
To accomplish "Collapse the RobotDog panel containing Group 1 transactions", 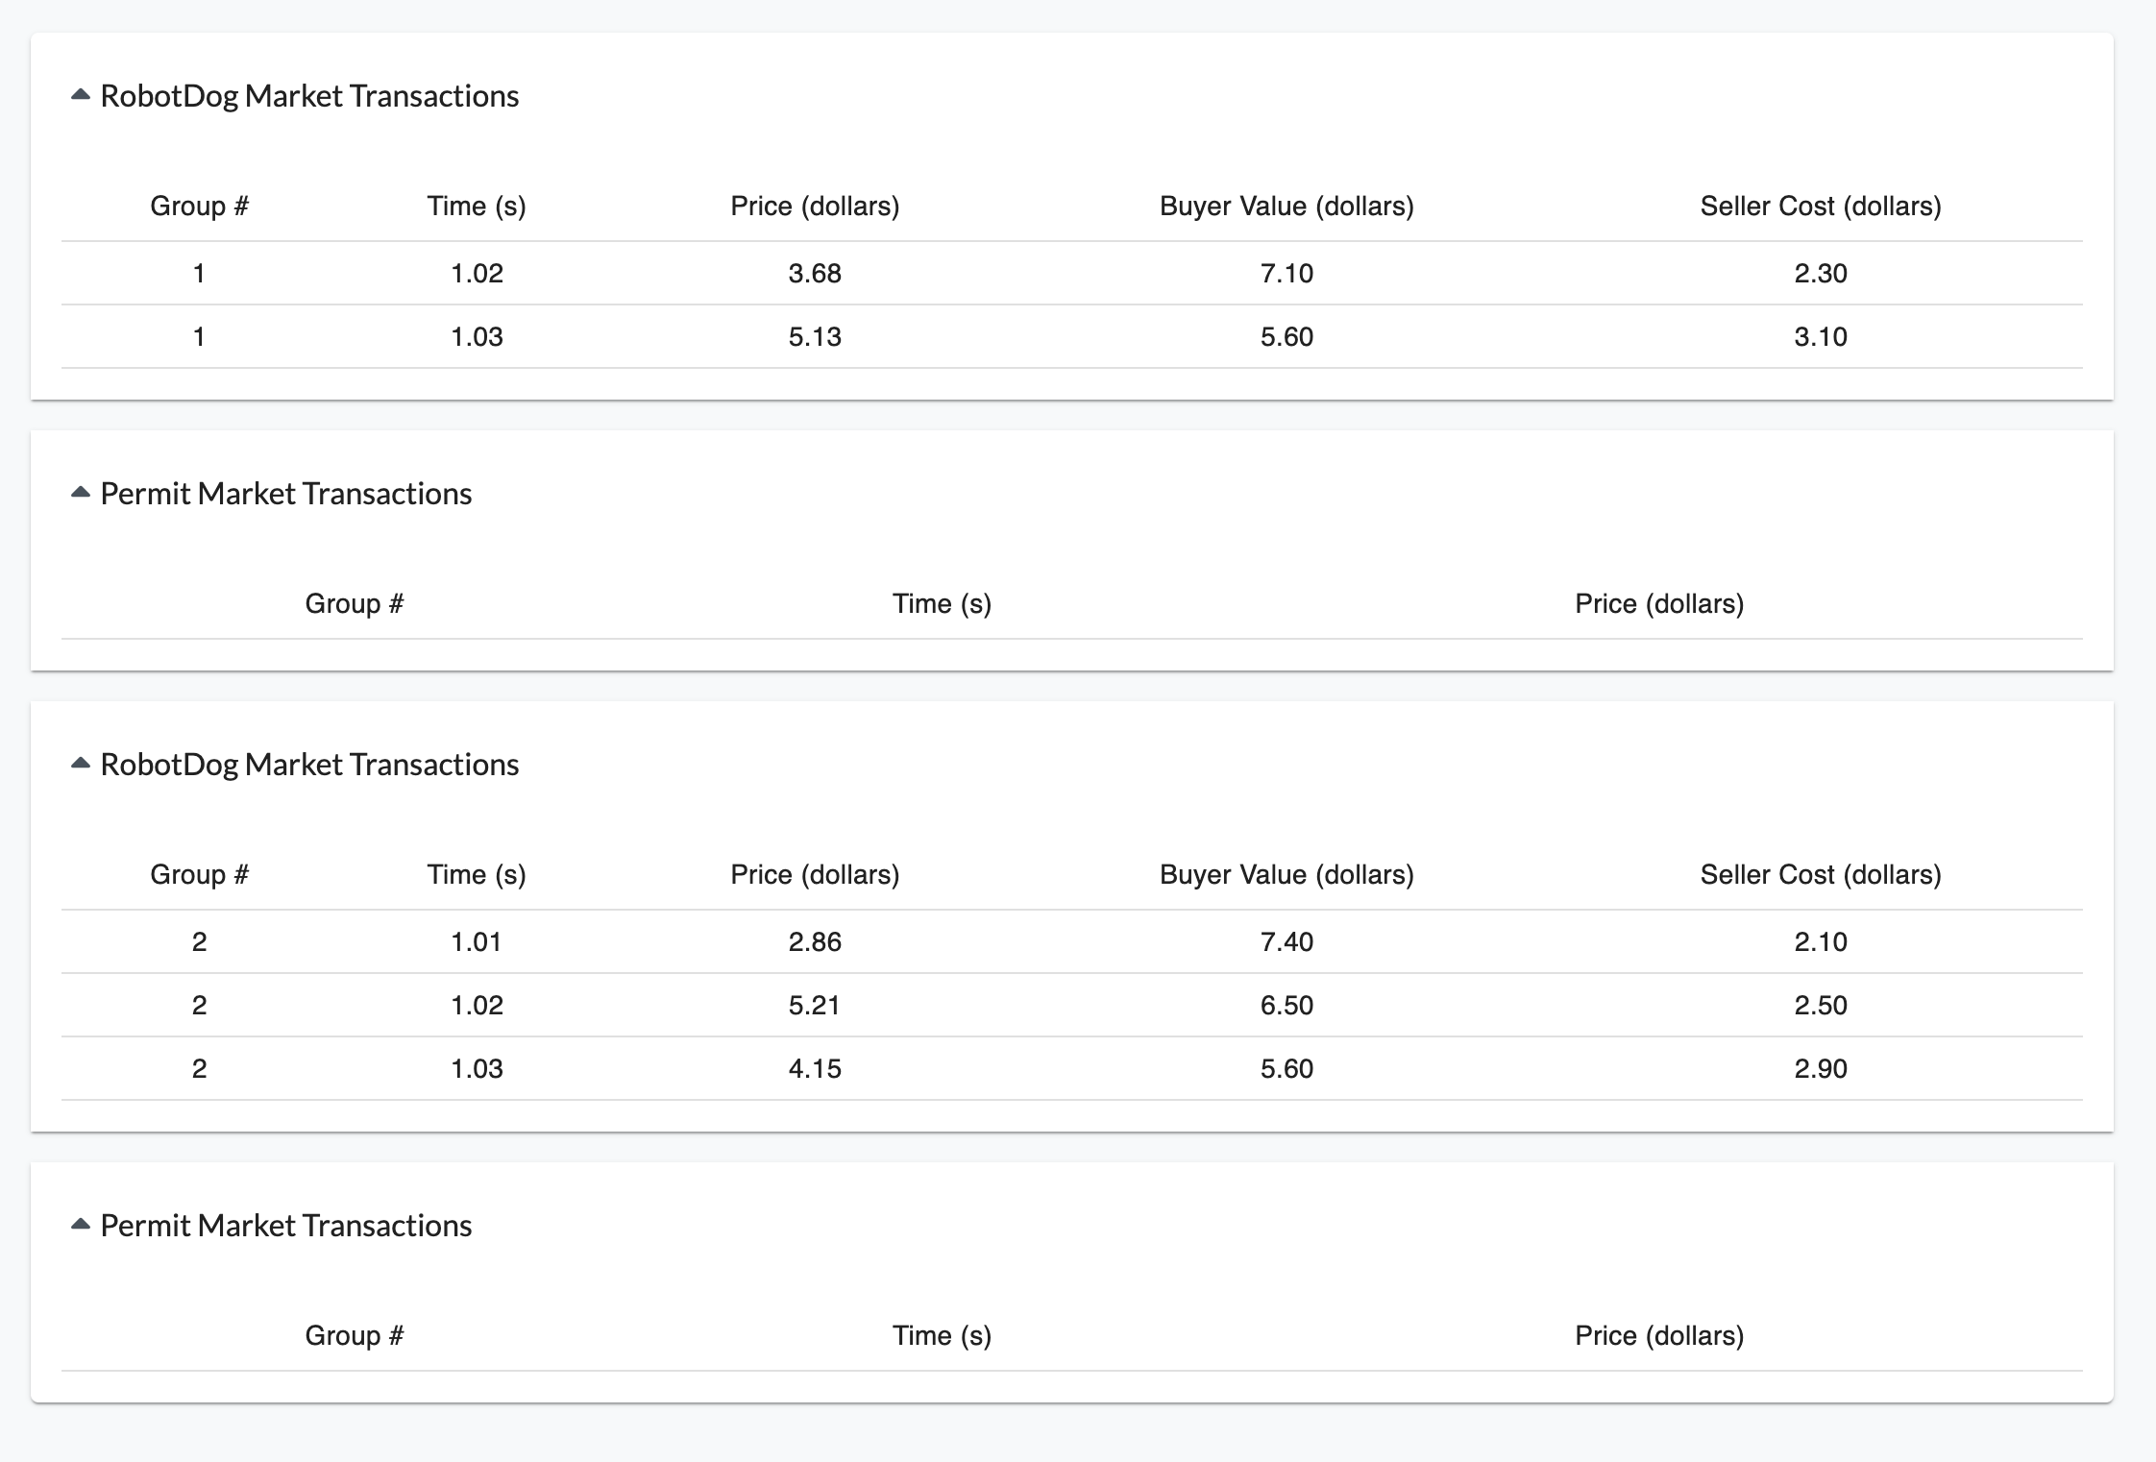I will tap(81, 95).
